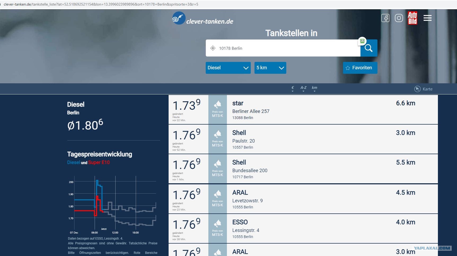
Task: Click the Tagespreisentwicklung heading
Action: tap(100, 154)
